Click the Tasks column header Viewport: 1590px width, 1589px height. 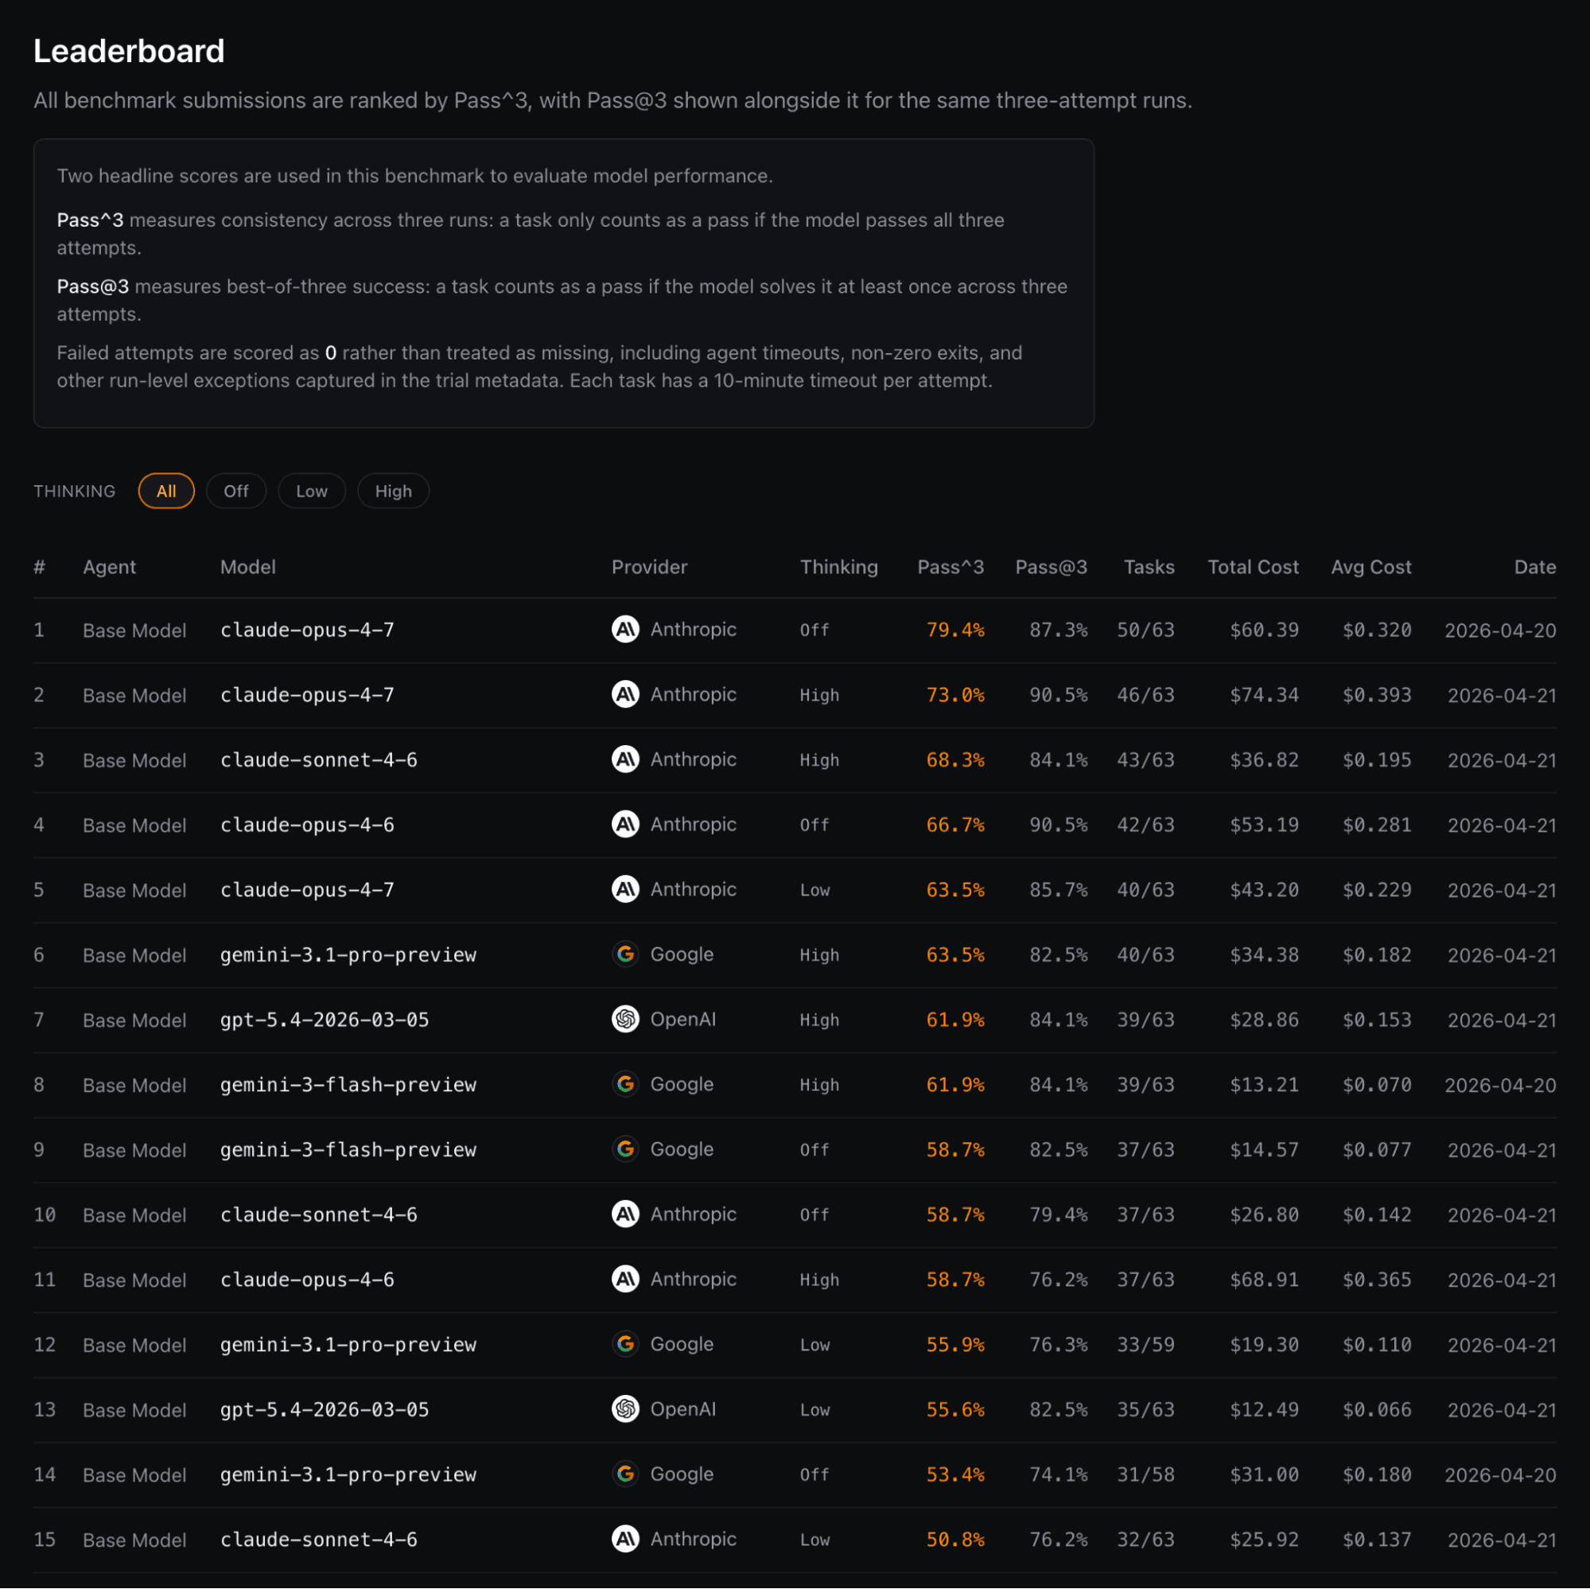[1148, 567]
